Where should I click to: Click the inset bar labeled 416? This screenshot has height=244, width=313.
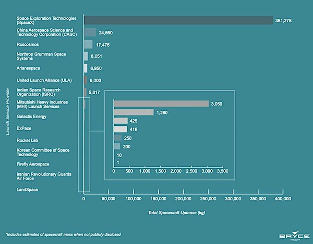coord(121,129)
